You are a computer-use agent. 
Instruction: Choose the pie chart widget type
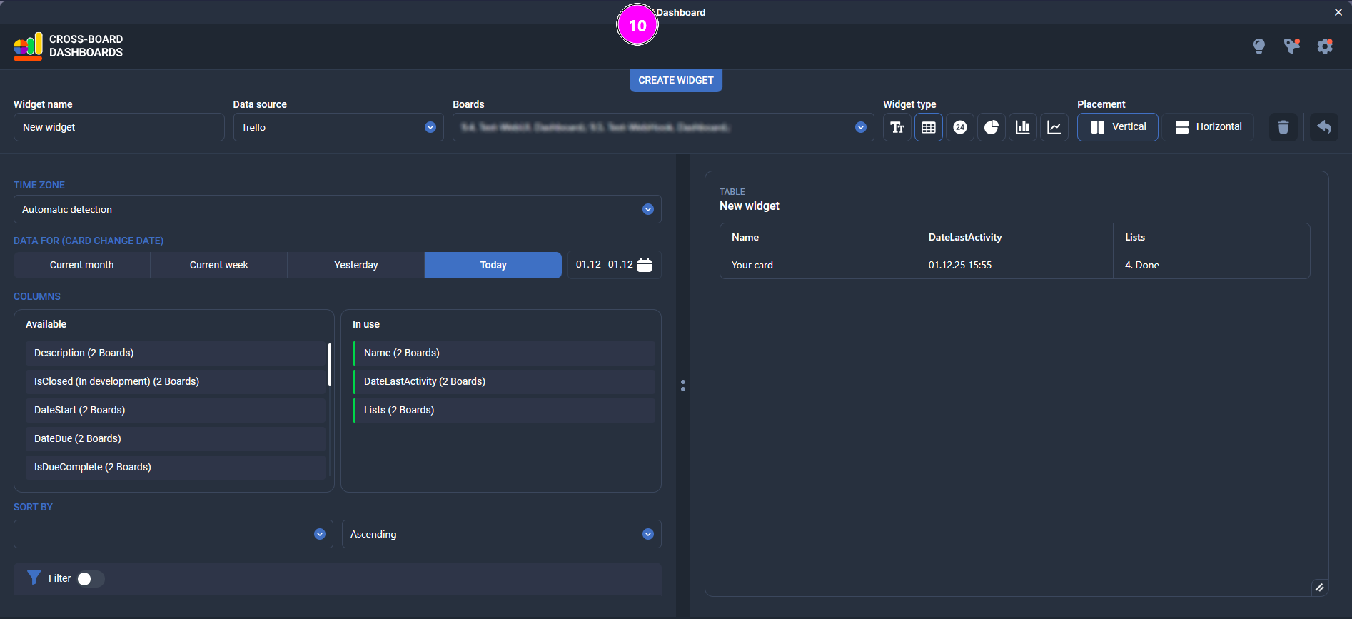(991, 127)
